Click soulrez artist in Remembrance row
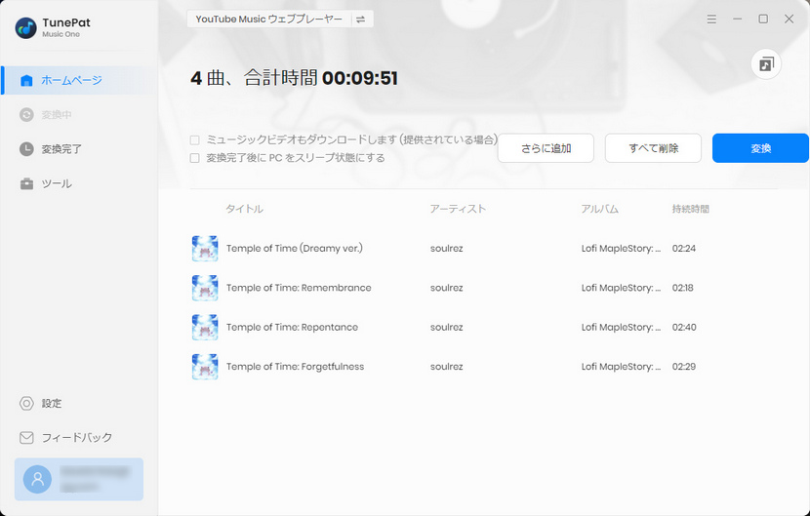 coord(446,288)
